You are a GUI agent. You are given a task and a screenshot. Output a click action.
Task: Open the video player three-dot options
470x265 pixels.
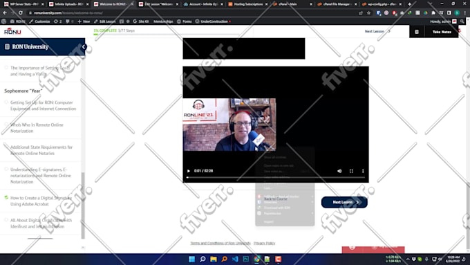(x=363, y=171)
